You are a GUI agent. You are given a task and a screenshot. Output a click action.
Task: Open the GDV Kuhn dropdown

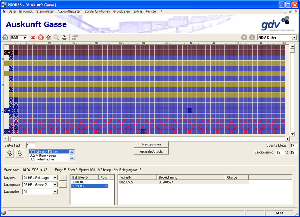point(294,37)
